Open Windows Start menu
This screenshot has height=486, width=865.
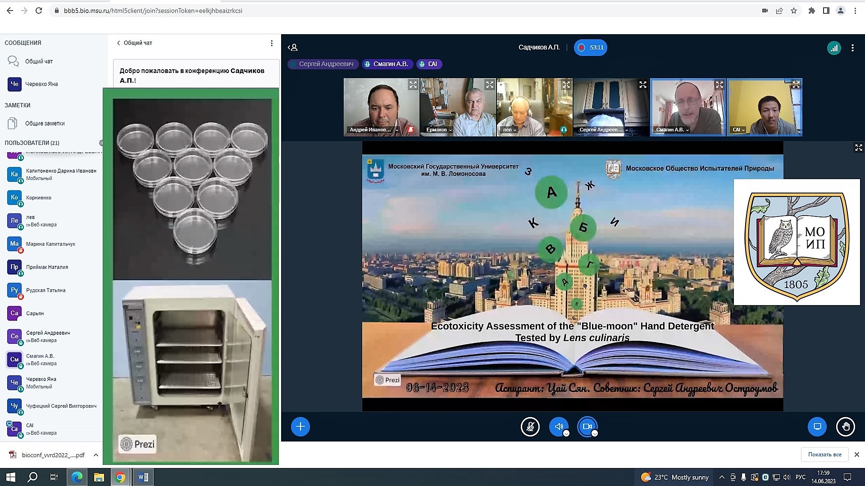tap(11, 477)
